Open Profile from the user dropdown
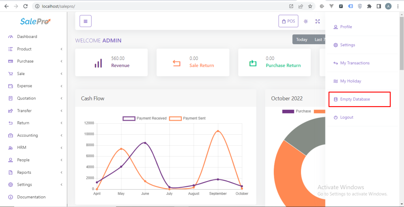Screen dimensions: 404x207 (x=346, y=27)
